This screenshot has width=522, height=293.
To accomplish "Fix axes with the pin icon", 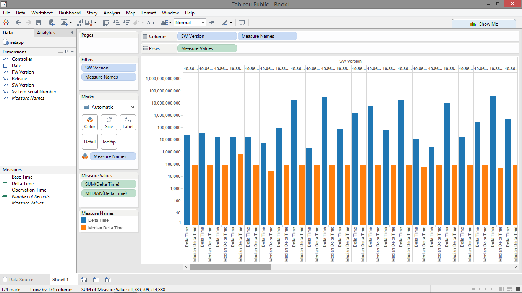I will [x=212, y=23].
